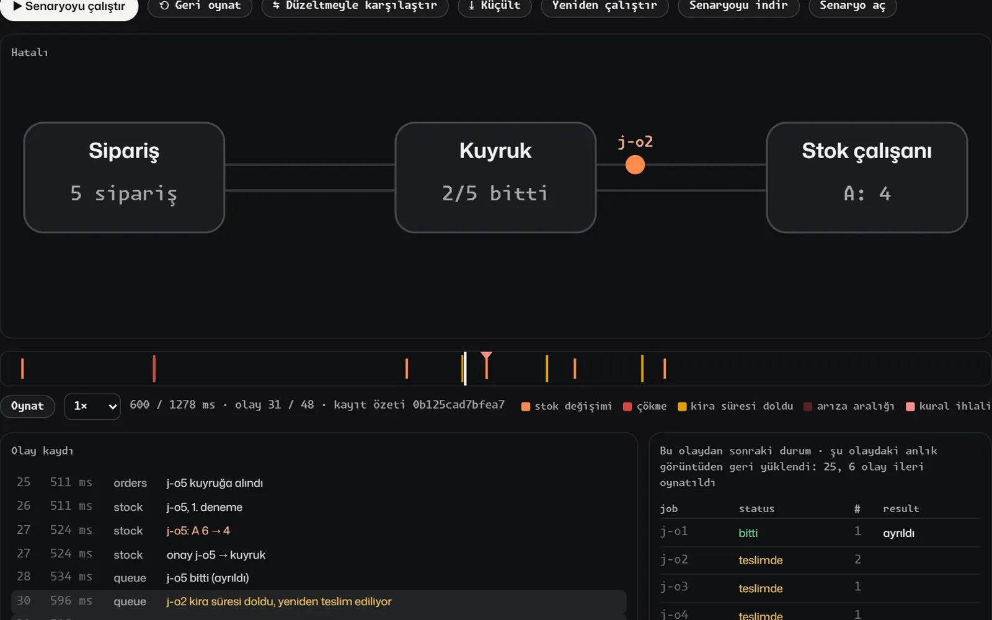Click the j-o1 job row

point(820,533)
